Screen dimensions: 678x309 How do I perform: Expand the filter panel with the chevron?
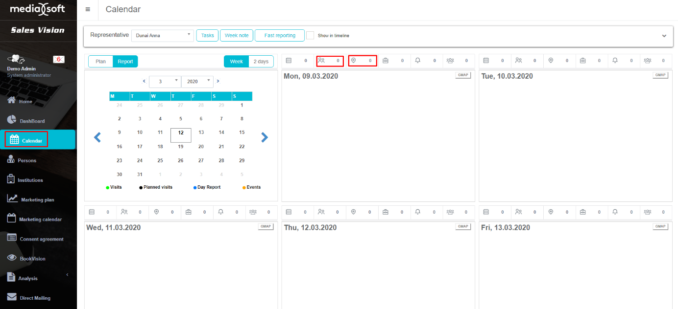[664, 36]
